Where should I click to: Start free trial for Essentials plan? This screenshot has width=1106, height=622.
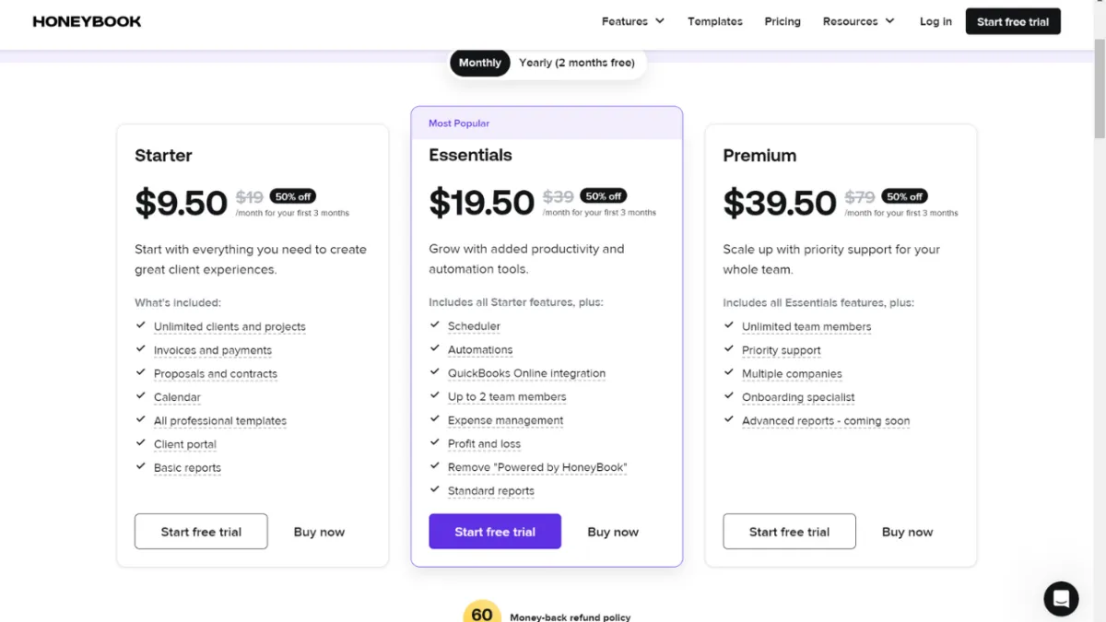coord(495,532)
